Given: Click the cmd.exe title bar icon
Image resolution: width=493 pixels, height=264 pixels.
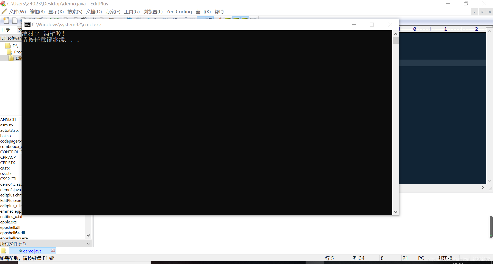Looking at the screenshot, I should tap(27, 25).
